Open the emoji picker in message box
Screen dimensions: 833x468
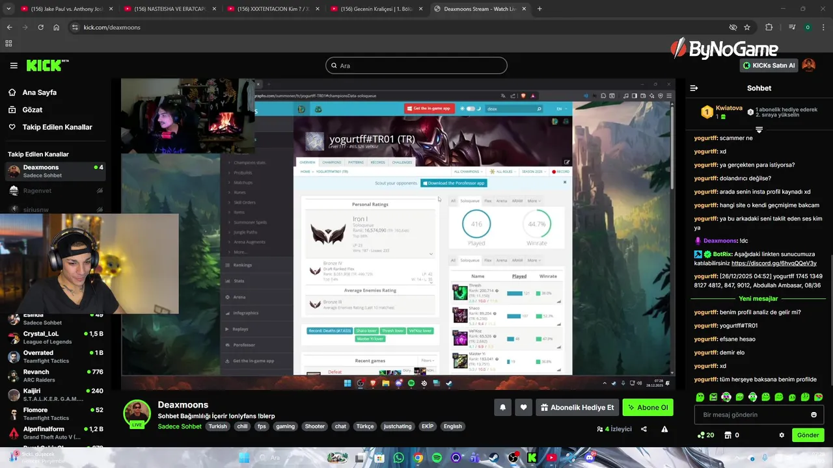click(813, 415)
